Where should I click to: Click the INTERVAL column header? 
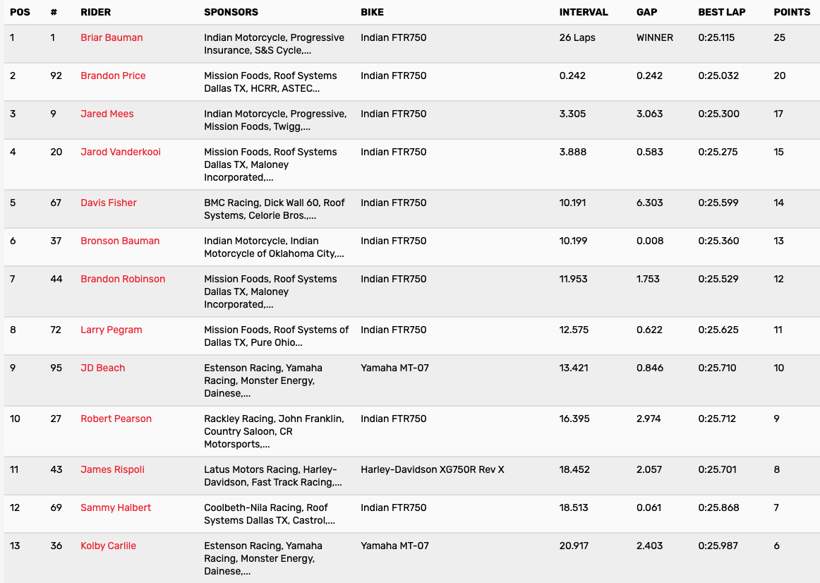click(x=583, y=12)
